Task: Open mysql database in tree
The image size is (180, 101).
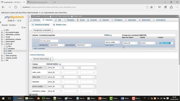Action: (8, 37)
